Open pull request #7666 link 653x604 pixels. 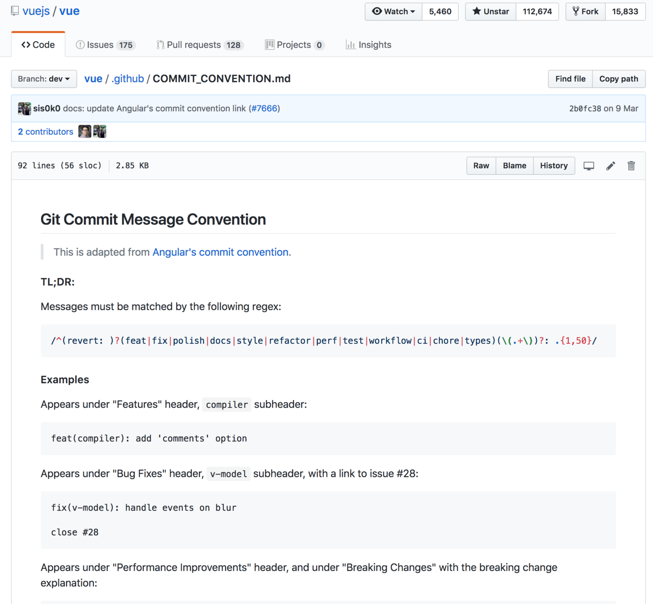[265, 108]
